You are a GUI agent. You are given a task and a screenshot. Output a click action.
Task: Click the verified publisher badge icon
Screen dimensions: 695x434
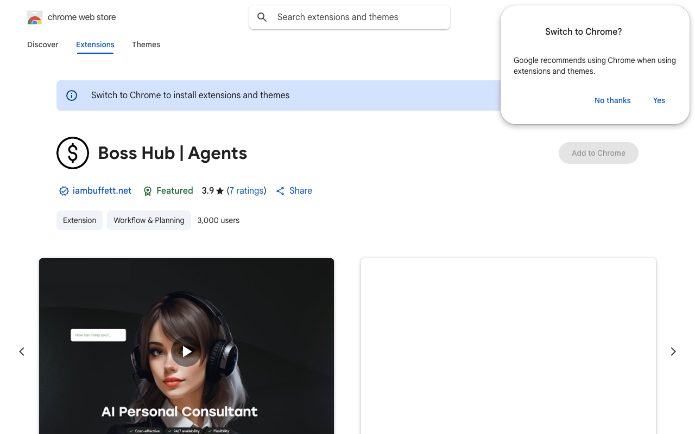point(64,191)
